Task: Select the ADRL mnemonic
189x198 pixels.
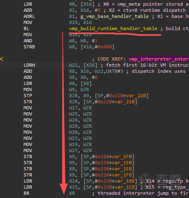Action: coord(29,16)
